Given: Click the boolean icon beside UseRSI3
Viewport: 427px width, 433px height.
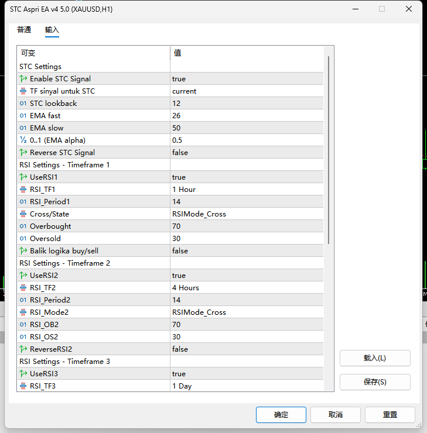Looking at the screenshot, I should (x=23, y=374).
